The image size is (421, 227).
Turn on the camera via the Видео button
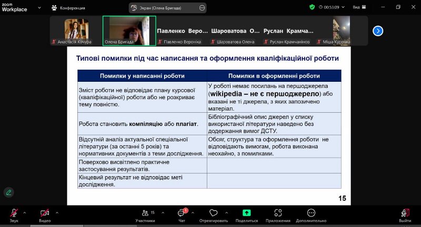point(45,215)
